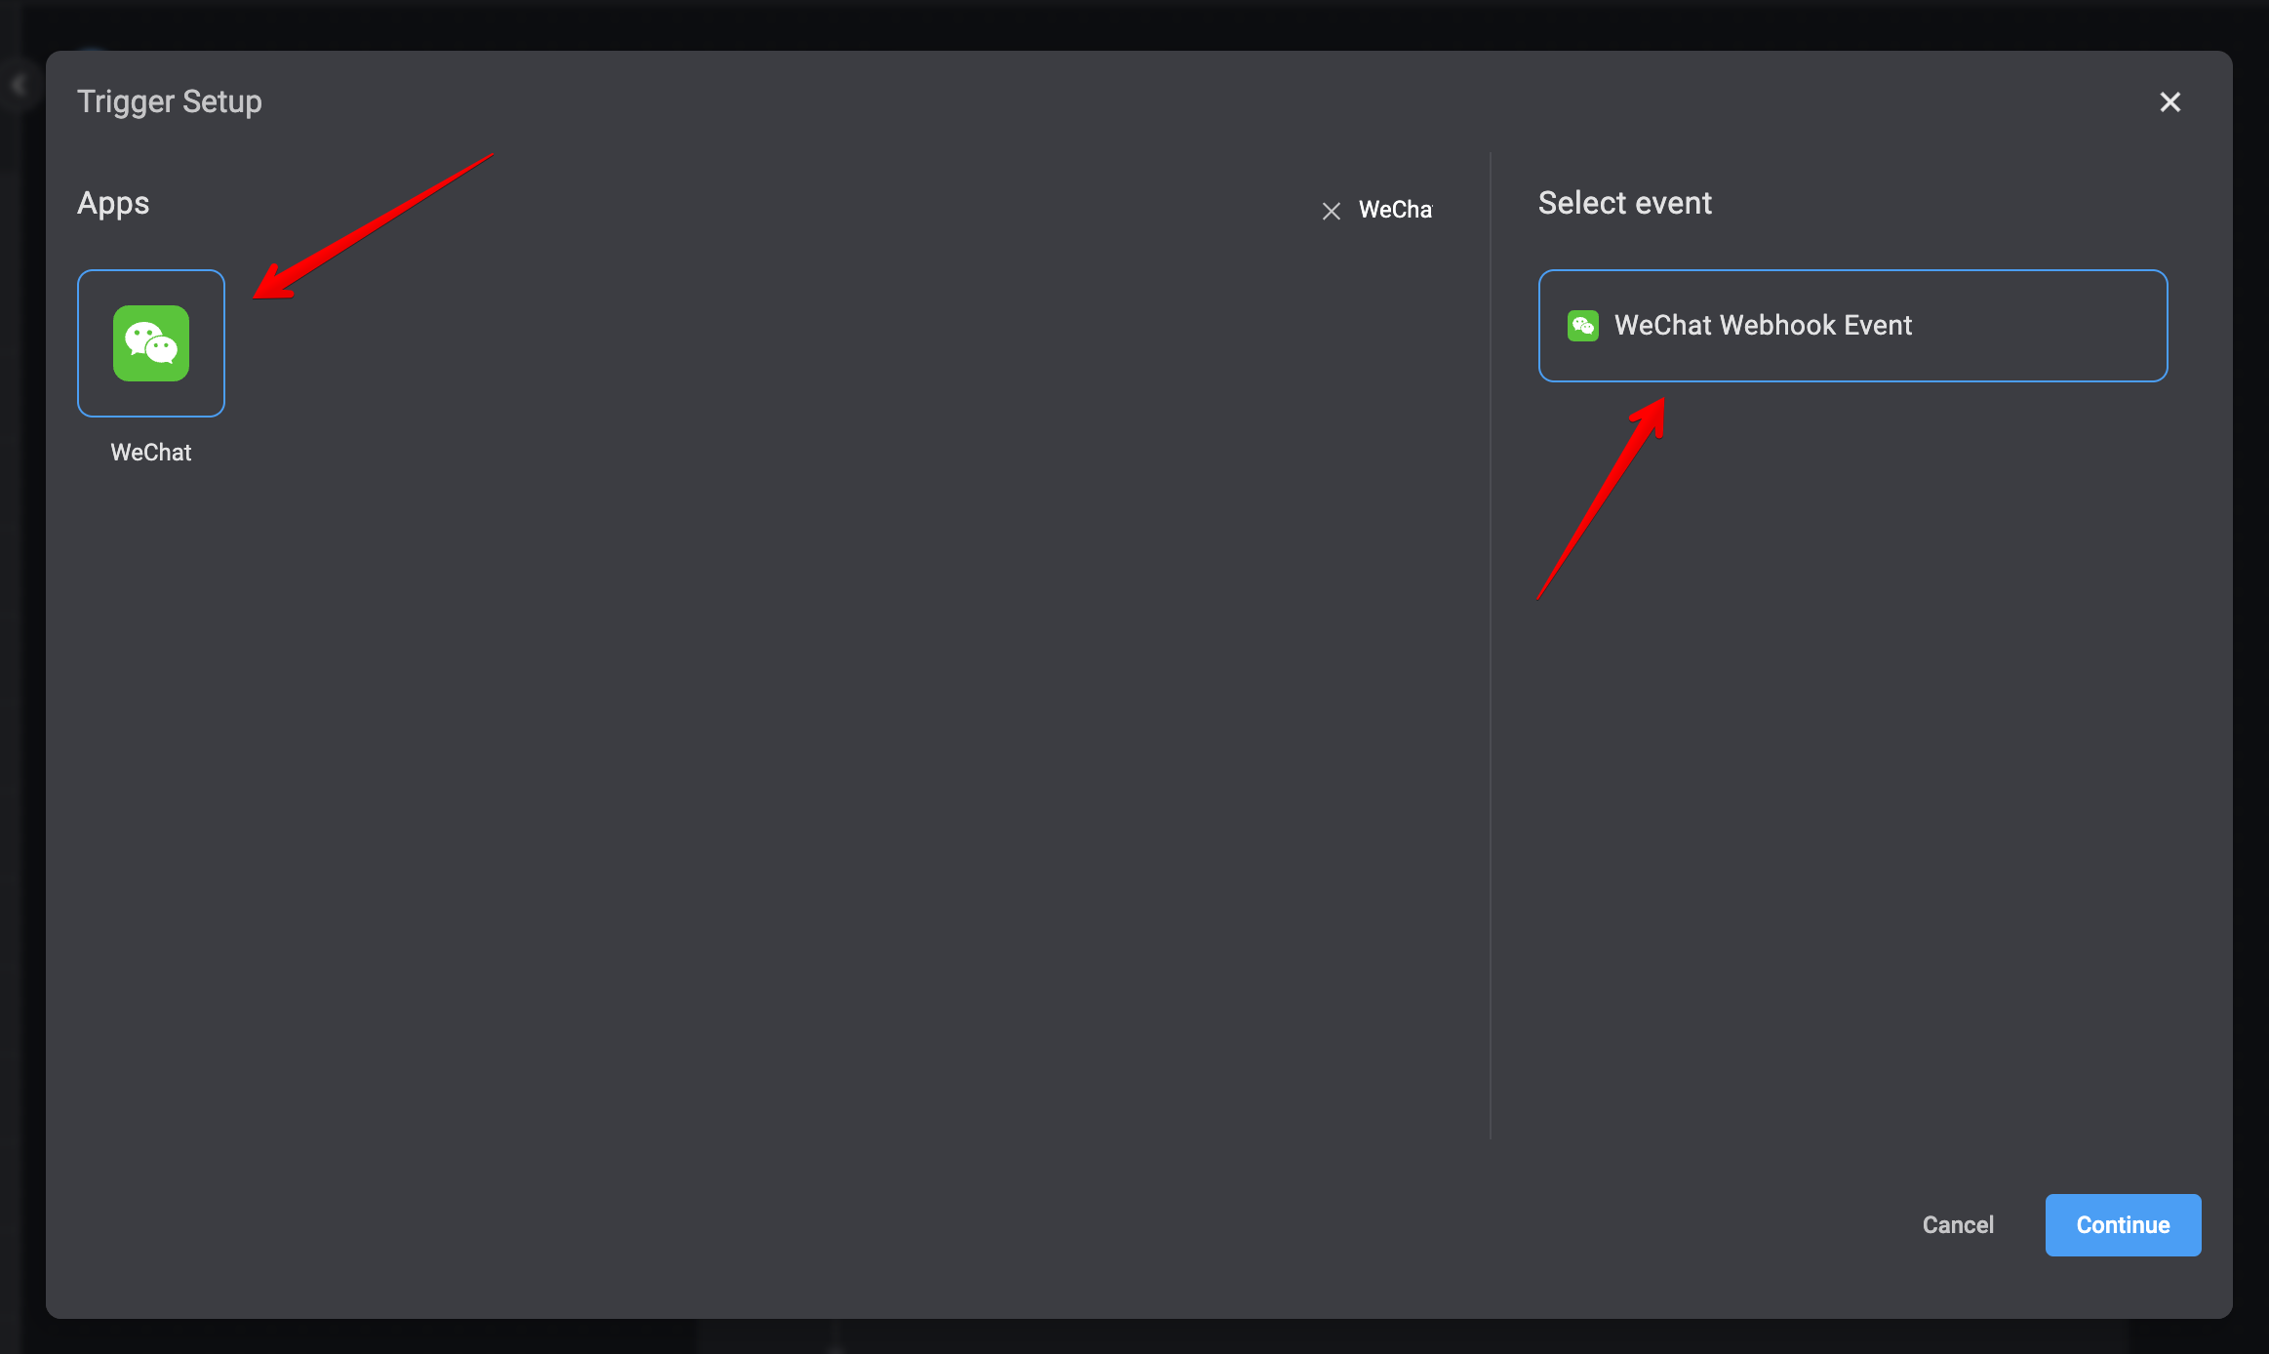Click the WeChat Webhook Event text label
The height and width of the screenshot is (1354, 2269).
1763,326
